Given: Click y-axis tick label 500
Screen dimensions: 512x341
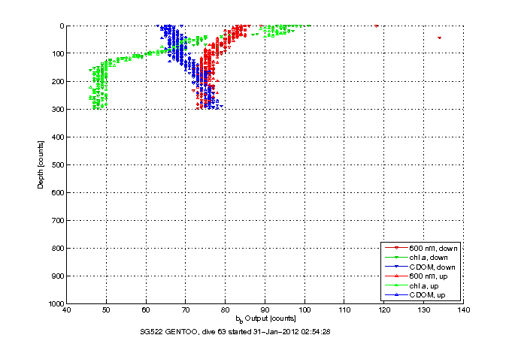Looking at the screenshot, I should click(x=58, y=165).
